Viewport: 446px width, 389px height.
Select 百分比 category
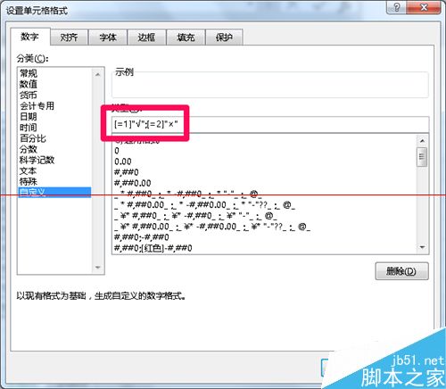[55, 138]
